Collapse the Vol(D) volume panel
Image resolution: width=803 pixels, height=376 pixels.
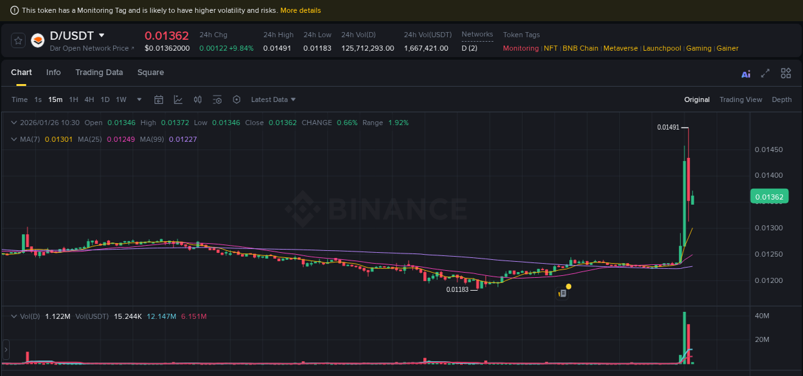13,316
